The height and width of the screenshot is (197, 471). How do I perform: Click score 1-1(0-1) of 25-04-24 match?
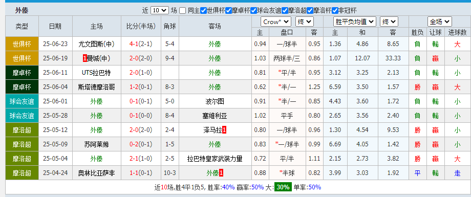pos(141,173)
